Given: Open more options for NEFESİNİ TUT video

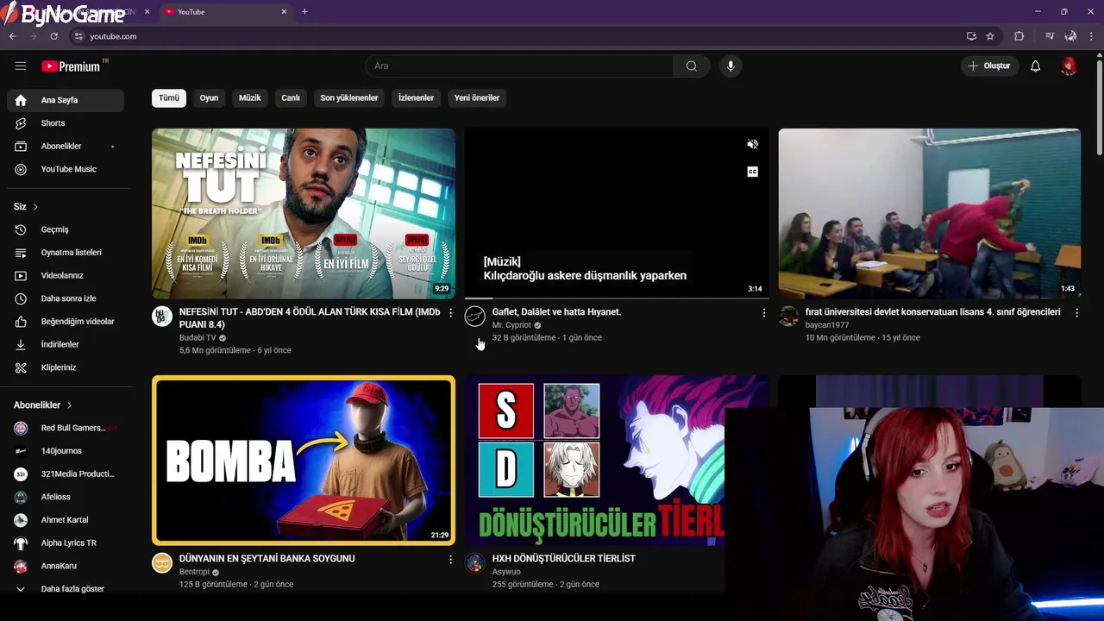Looking at the screenshot, I should coord(450,312).
